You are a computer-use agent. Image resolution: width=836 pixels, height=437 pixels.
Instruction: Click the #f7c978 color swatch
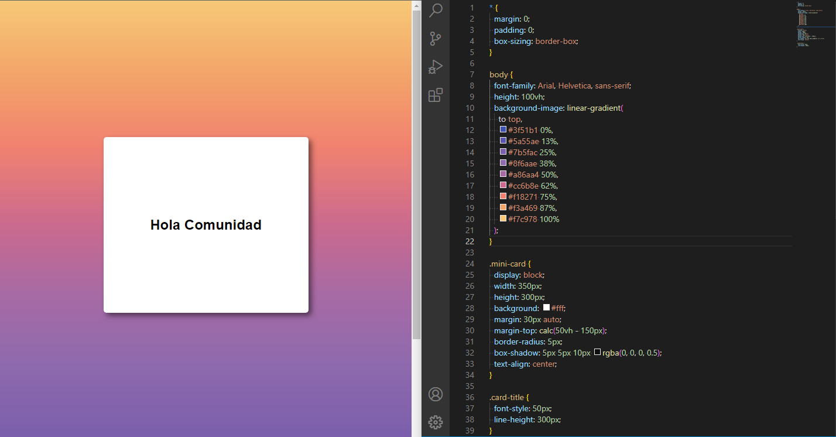click(503, 218)
